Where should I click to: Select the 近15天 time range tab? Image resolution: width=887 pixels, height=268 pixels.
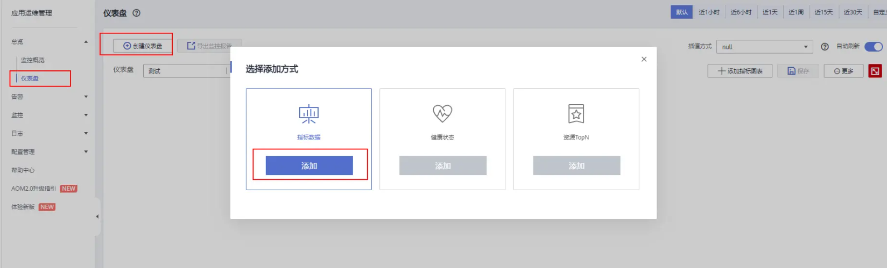click(x=823, y=12)
